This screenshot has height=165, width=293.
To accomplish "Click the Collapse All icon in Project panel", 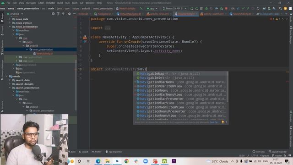I will pyautogui.click(x=63, y=14).
